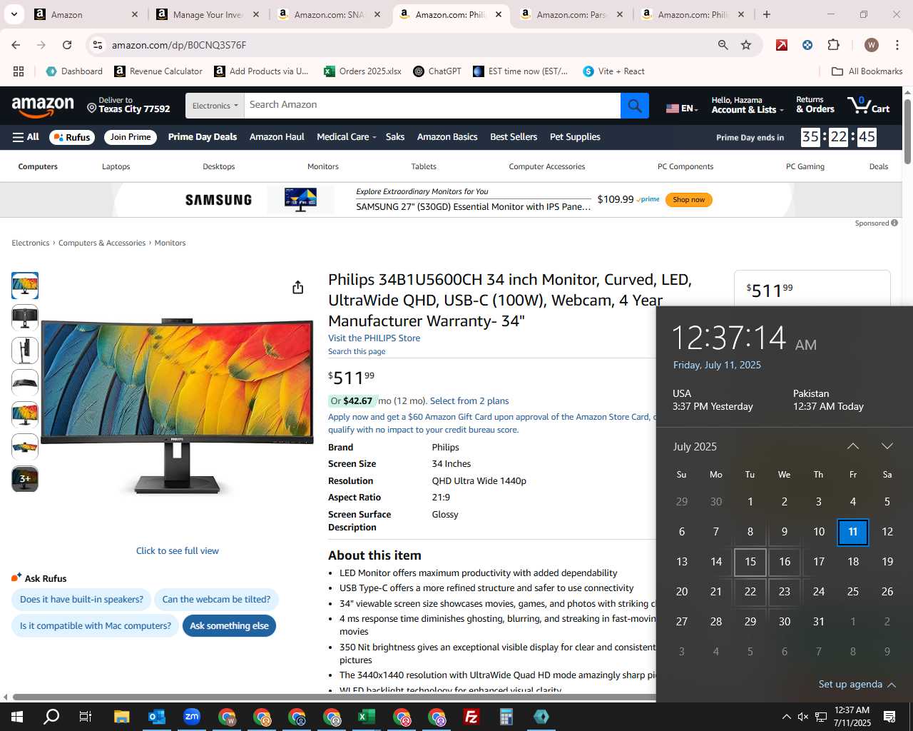Open Monitors in the Computers sub-navigation

coord(323,166)
